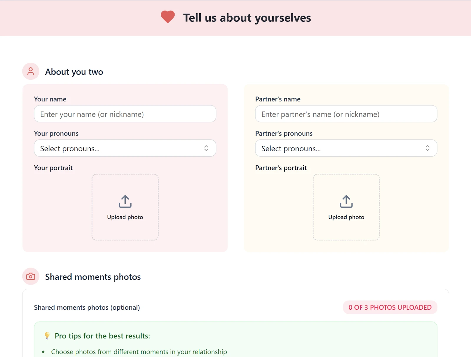471x357 pixels.
Task: Click upload arrow icon in Your portrait
Action: coord(125,202)
